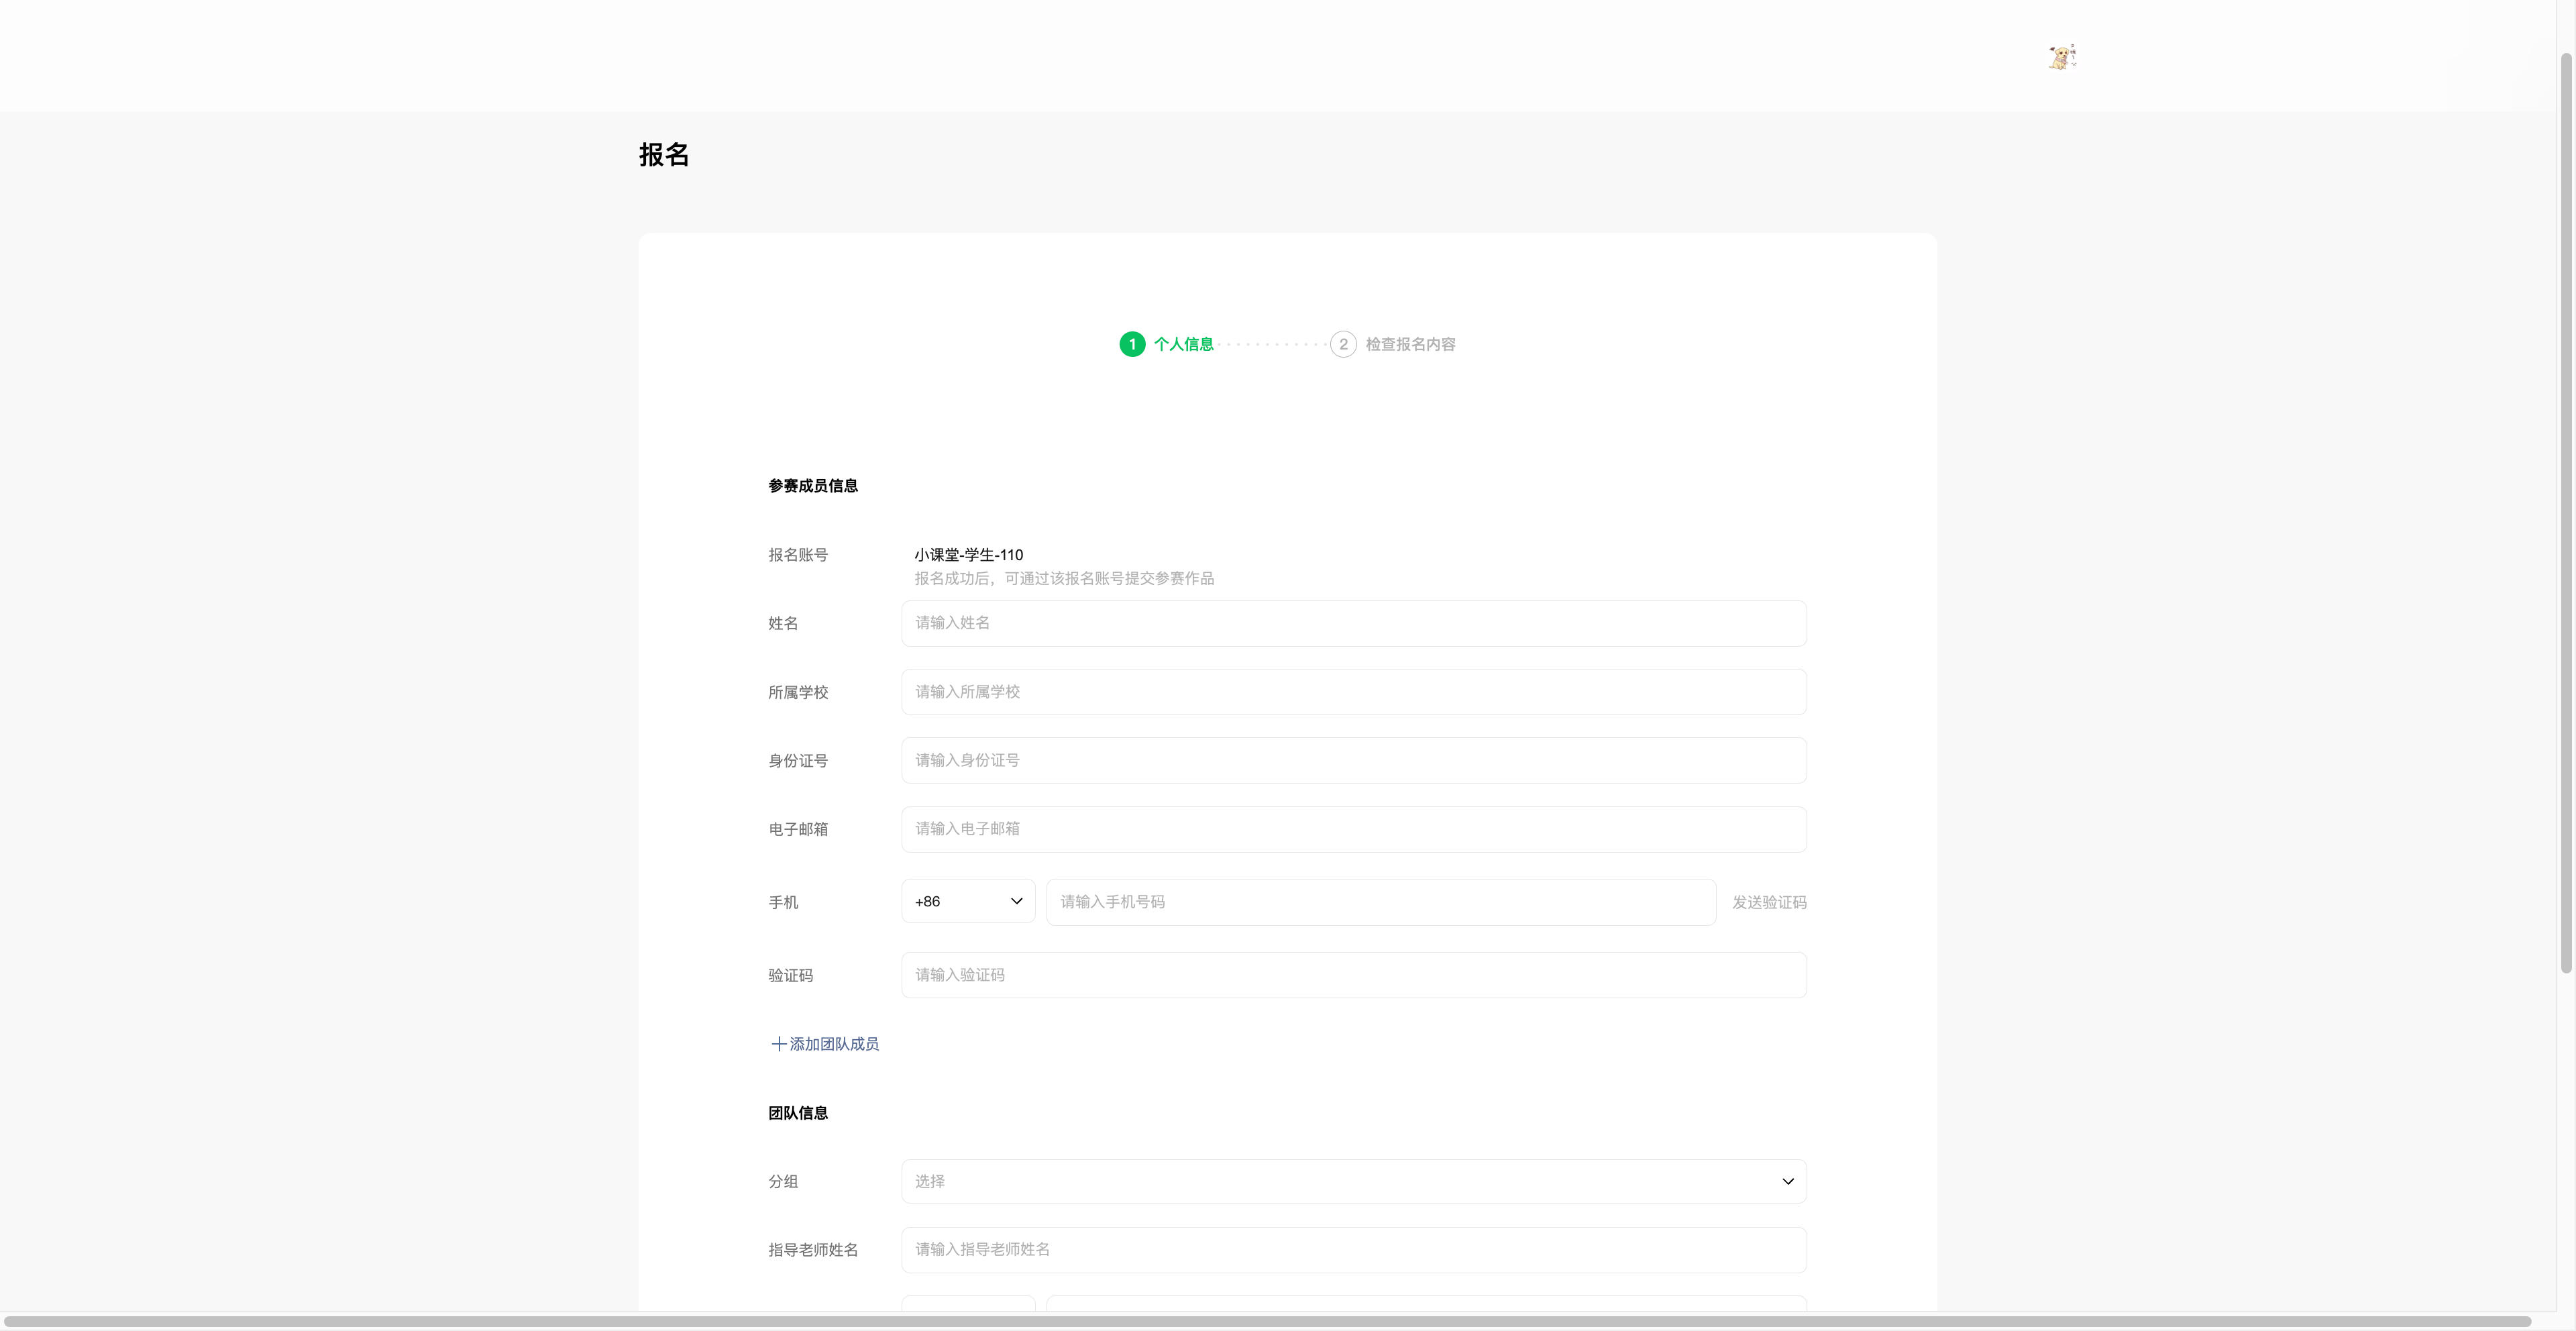Click the user avatar icon
Image resolution: width=2576 pixels, height=1331 pixels.
2061,57
